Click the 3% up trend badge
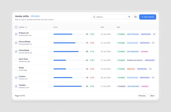The height and width of the screenshot is (112, 171). [x=92, y=86]
